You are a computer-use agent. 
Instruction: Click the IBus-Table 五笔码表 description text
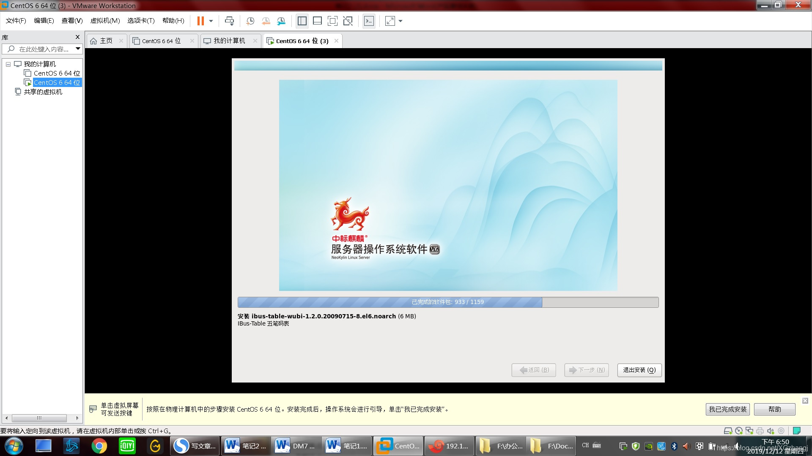pyautogui.click(x=263, y=323)
